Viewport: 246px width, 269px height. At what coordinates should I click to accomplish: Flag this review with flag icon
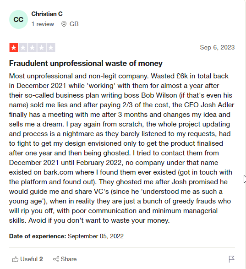(x=231, y=259)
